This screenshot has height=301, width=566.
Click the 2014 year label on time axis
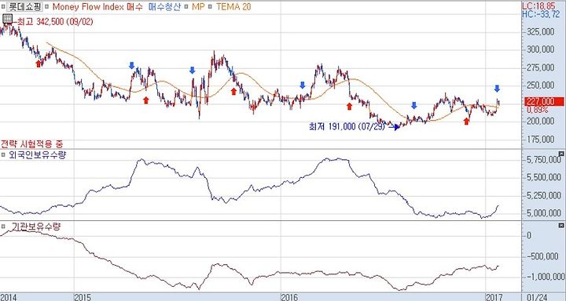9,297
